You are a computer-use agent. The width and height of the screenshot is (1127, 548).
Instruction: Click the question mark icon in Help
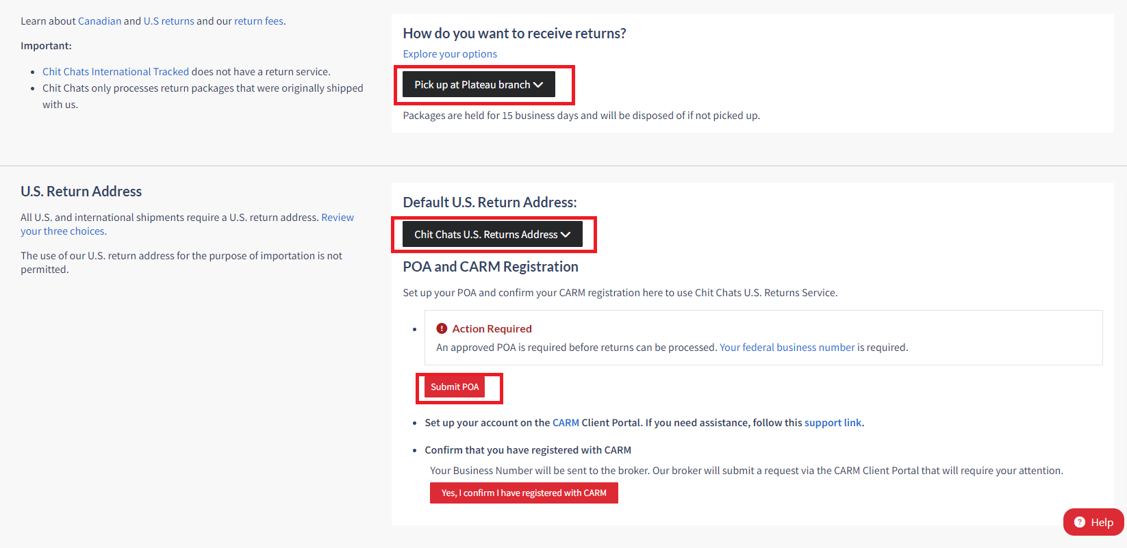pyautogui.click(x=1080, y=522)
